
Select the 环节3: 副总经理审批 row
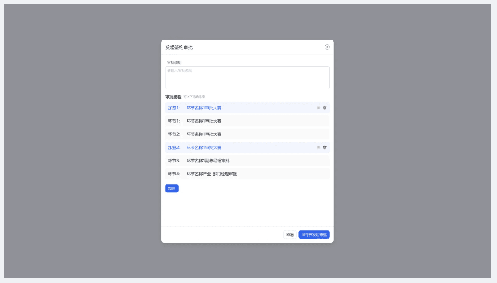coord(247,160)
